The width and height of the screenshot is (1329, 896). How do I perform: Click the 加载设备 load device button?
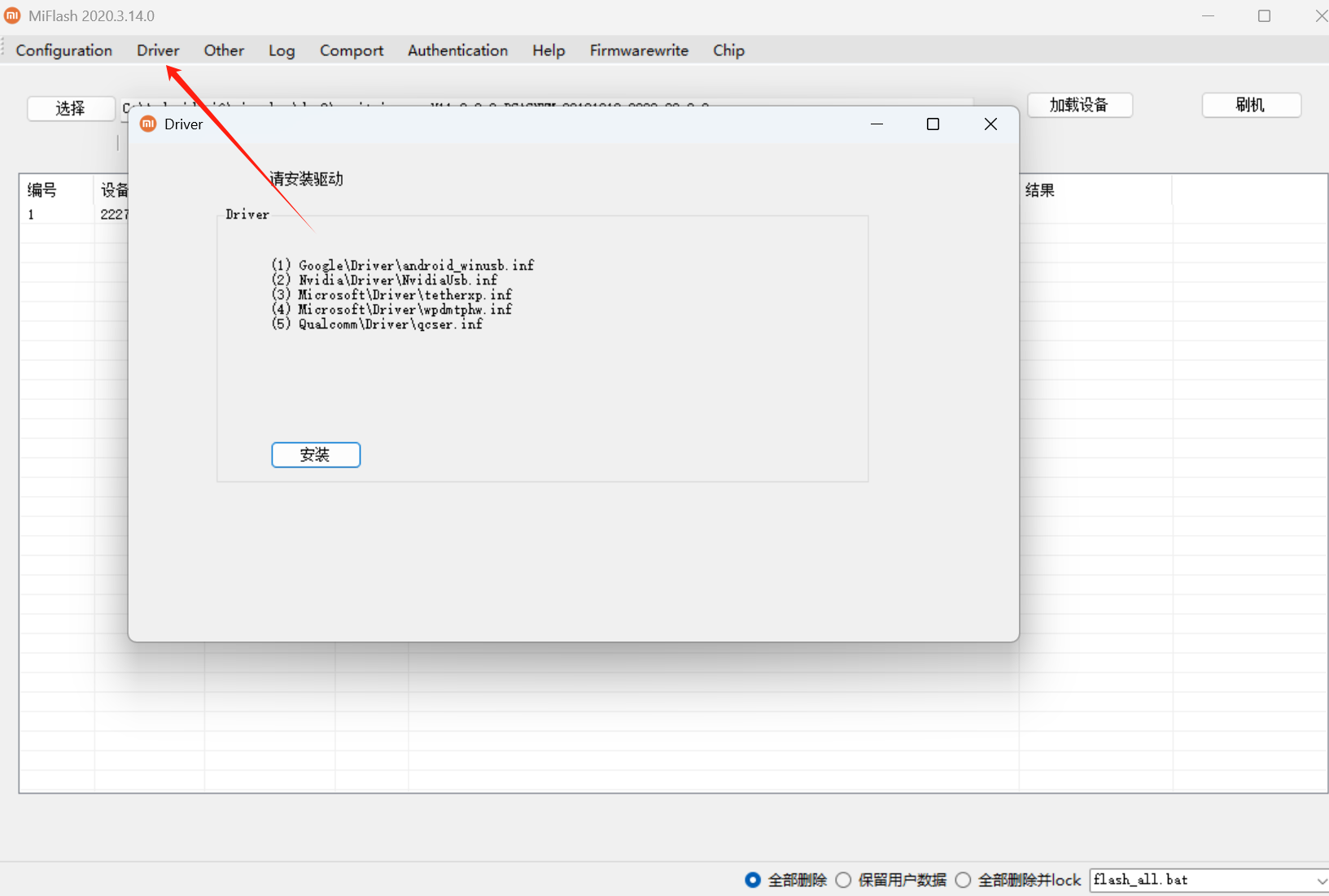pos(1079,105)
